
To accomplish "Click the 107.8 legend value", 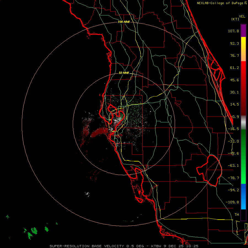I will (x=233, y=31).
